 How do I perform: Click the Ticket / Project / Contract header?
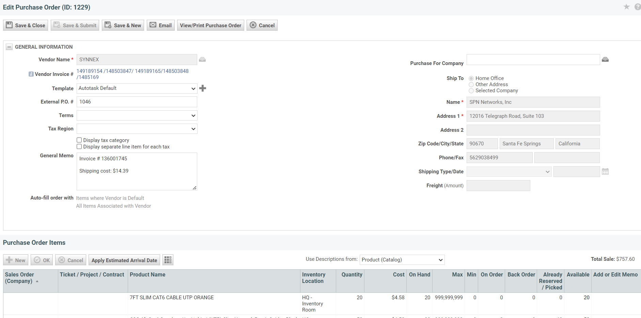(x=93, y=281)
